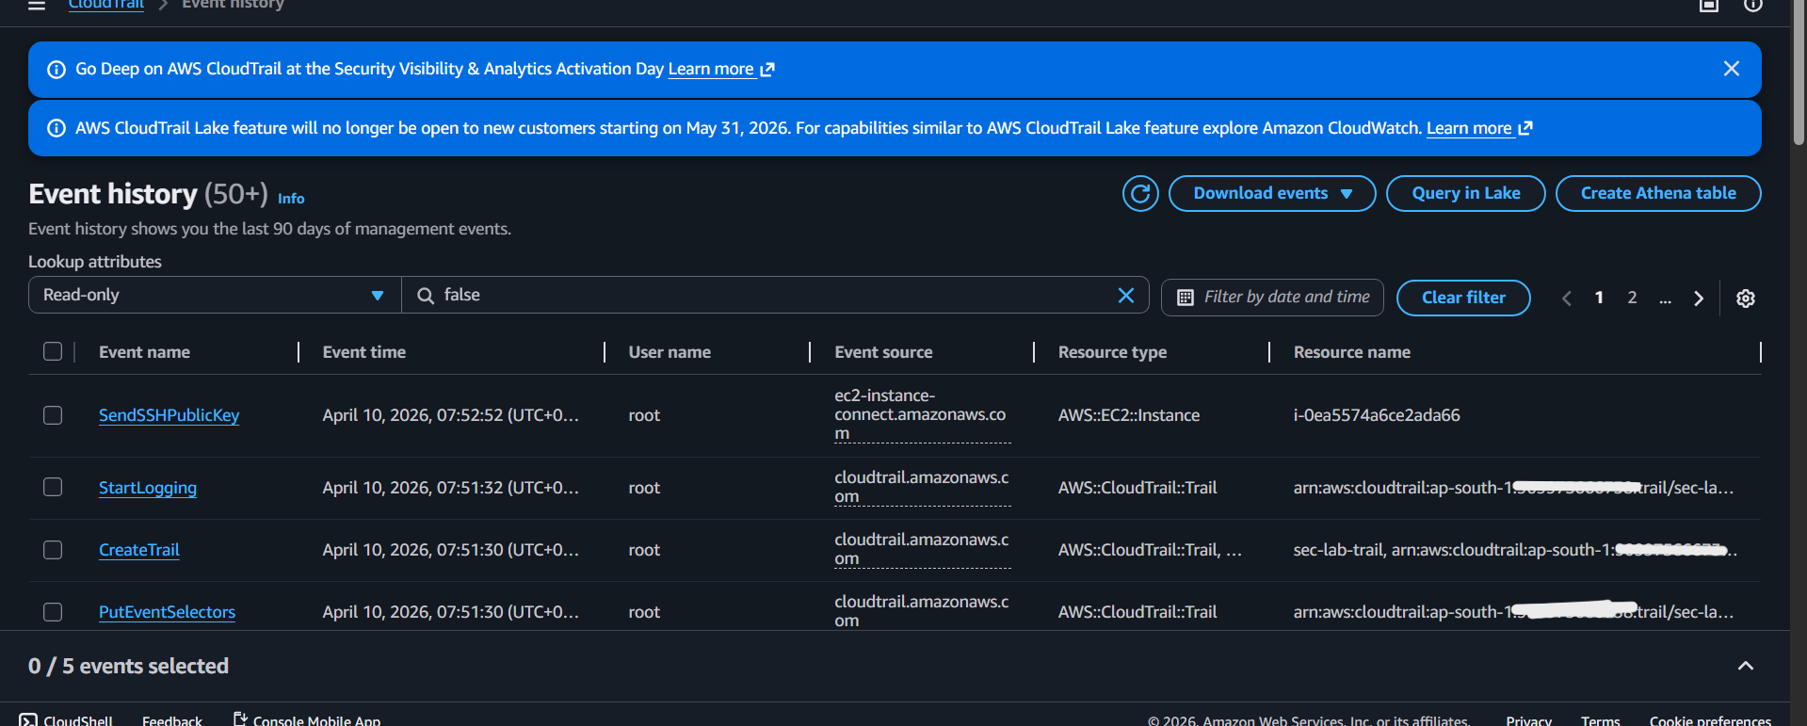The width and height of the screenshot is (1807, 726).
Task: Select the PutEventSelectors event checkbox
Action: (x=53, y=612)
